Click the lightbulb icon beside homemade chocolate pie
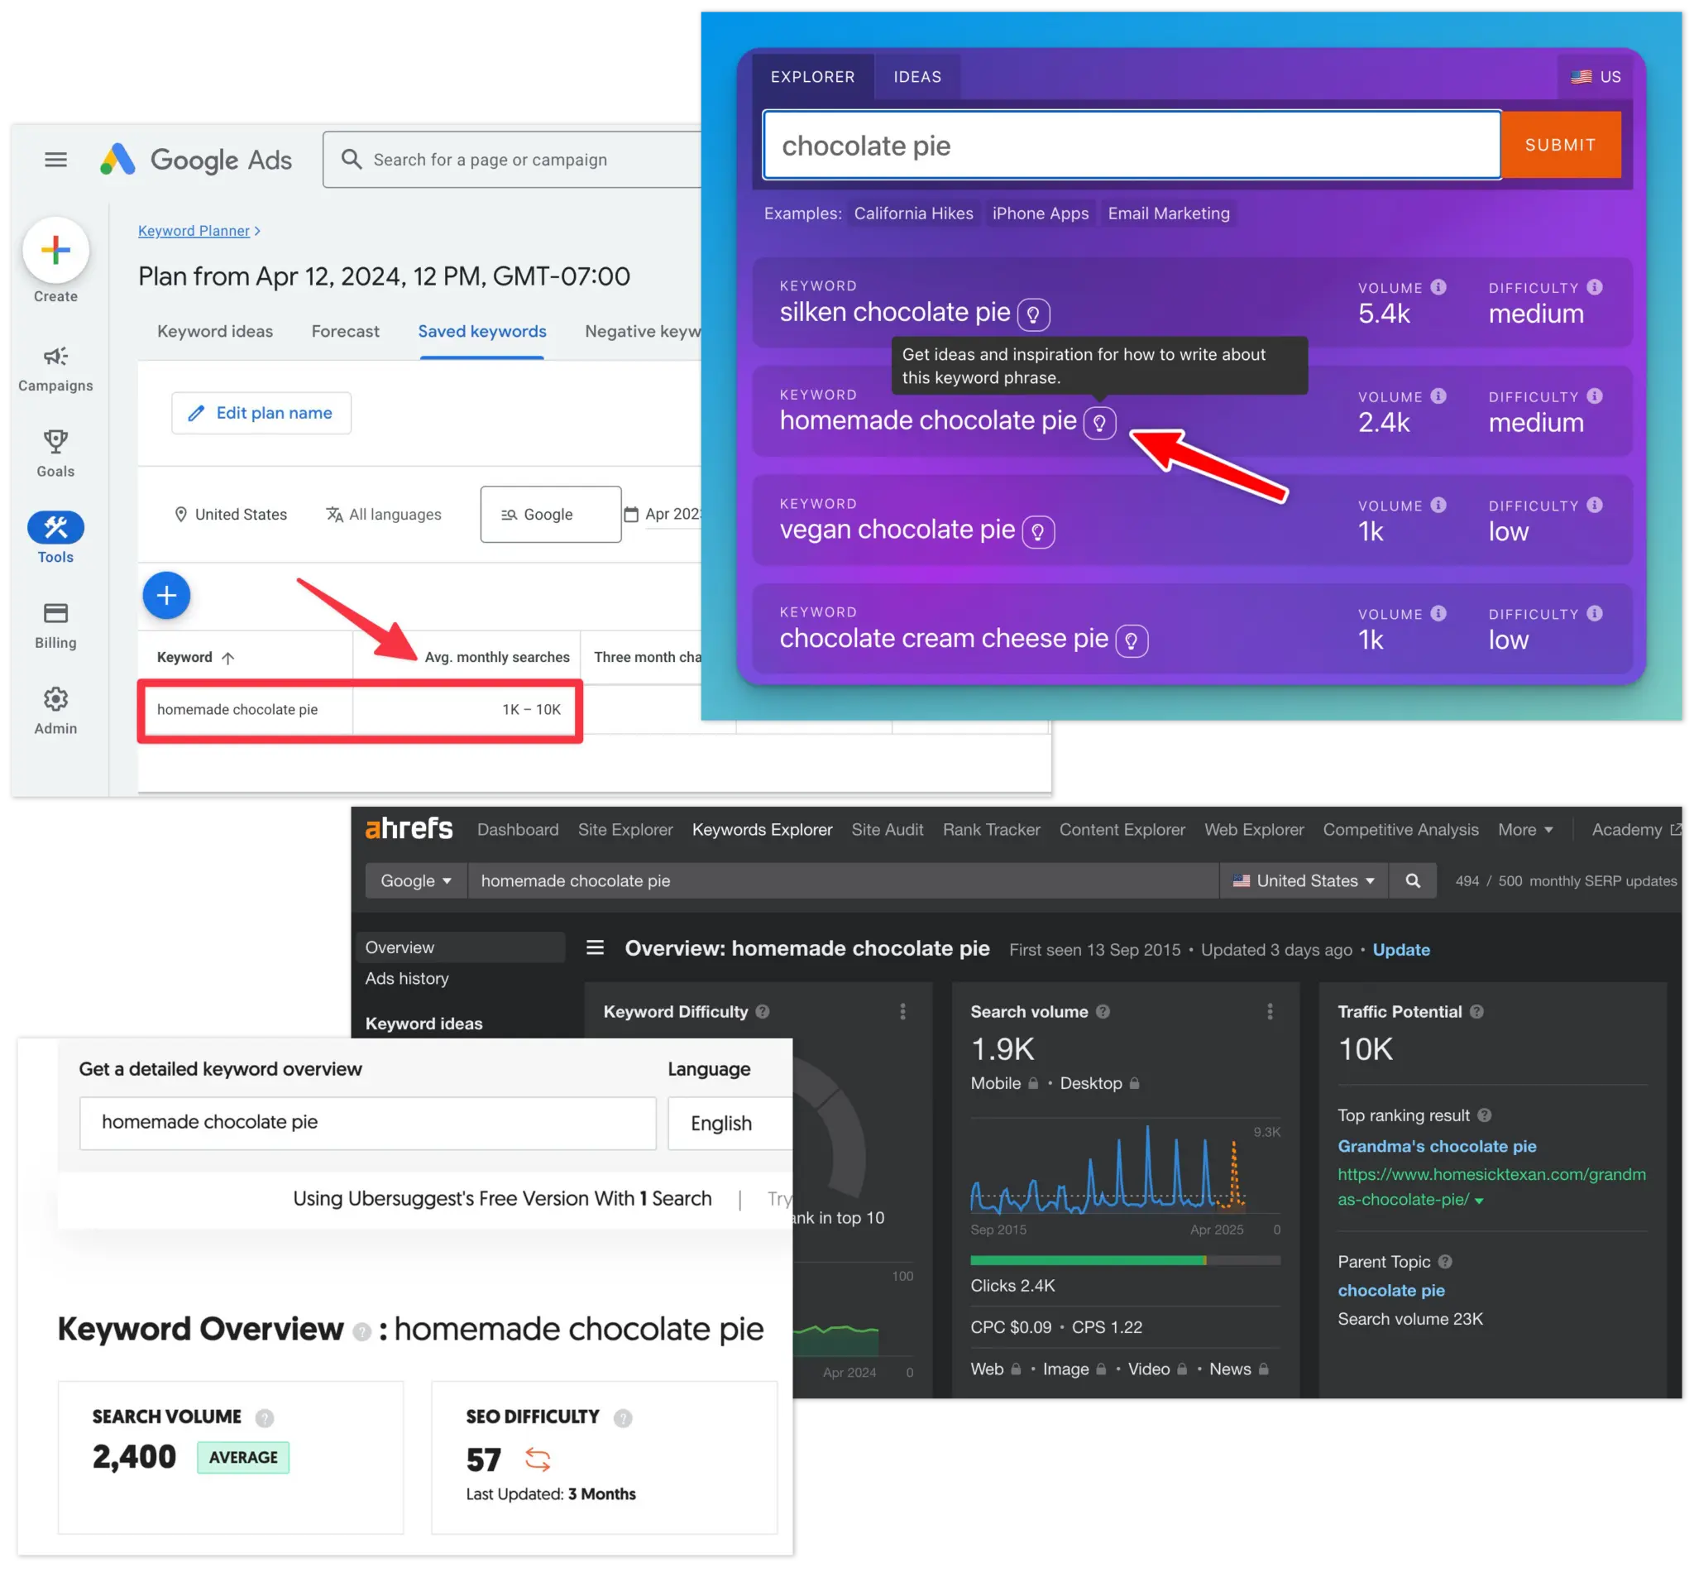Viewport: 1694px width, 1592px height. pyautogui.click(x=1102, y=423)
